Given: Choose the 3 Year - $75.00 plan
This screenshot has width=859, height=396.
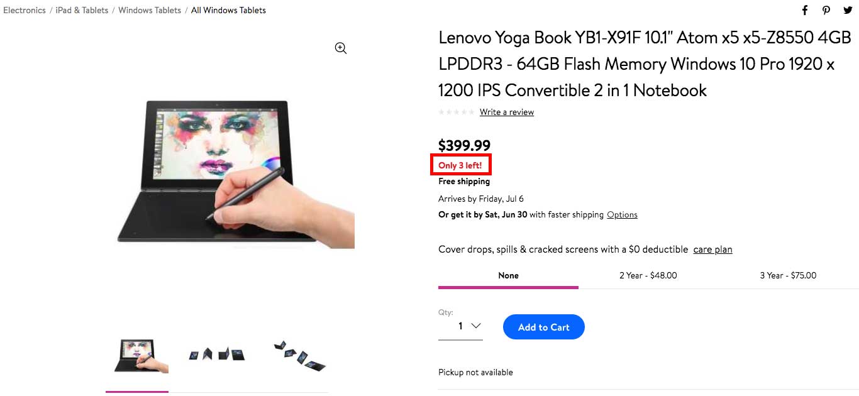Looking at the screenshot, I should [788, 275].
